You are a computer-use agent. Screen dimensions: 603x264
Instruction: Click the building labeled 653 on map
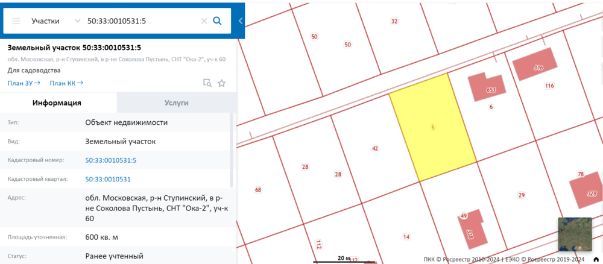click(x=488, y=86)
